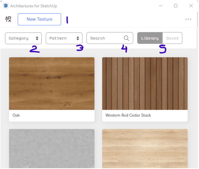The image size is (199, 169).
Task: Maximize the Architextures window
Action: point(176,6)
